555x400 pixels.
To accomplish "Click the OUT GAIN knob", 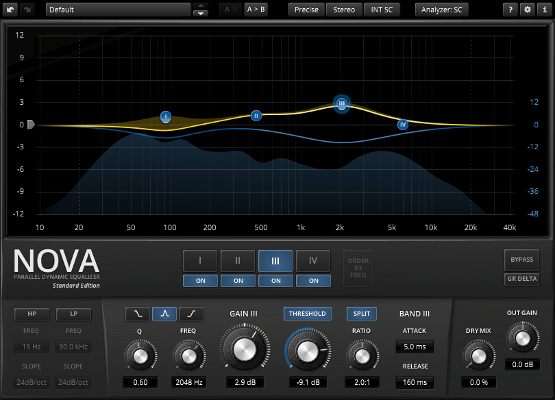I will [x=523, y=338].
